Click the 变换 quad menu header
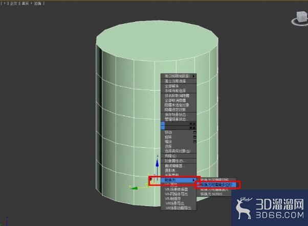 [179, 128]
